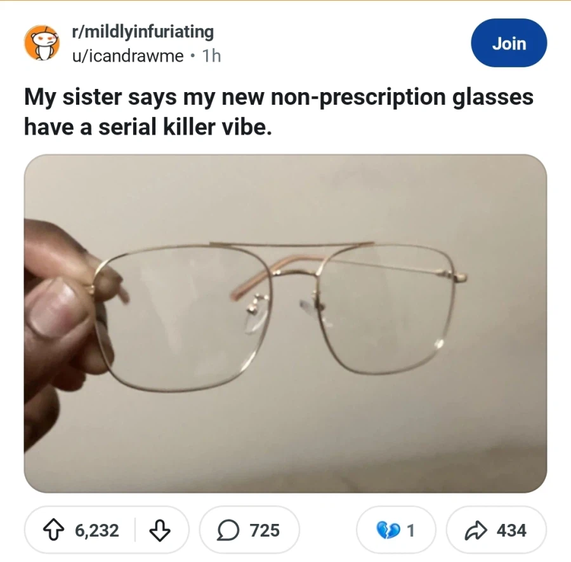Click the 1h post timestamp
This screenshot has width=571, height=562.
(211, 56)
